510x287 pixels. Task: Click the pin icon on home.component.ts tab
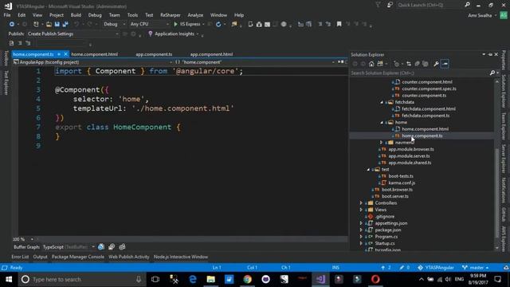59,54
